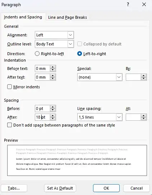Increase the indentation By value
Screen dimensions: 152x195
pos(144,76)
